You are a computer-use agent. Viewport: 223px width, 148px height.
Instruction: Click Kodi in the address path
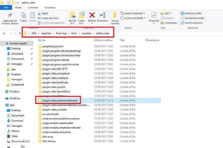click(74, 33)
